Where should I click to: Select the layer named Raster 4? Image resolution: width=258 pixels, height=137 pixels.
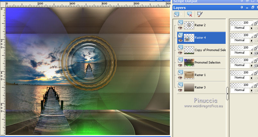(x=200, y=38)
